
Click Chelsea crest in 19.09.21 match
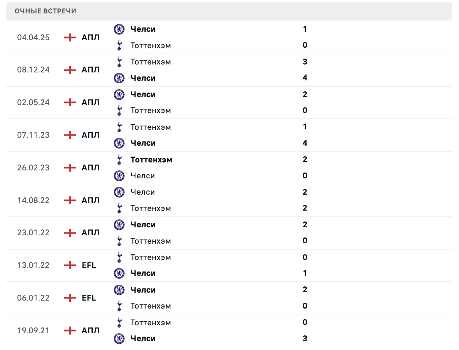[119, 339]
